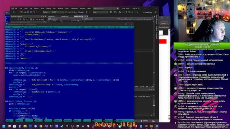Click 7Search in Far Manager key bar
The width and height of the screenshot is (230, 129).
[67, 120]
